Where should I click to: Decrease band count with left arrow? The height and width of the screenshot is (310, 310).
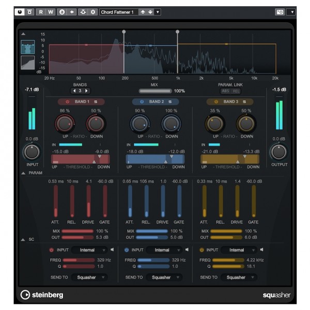click(74, 91)
